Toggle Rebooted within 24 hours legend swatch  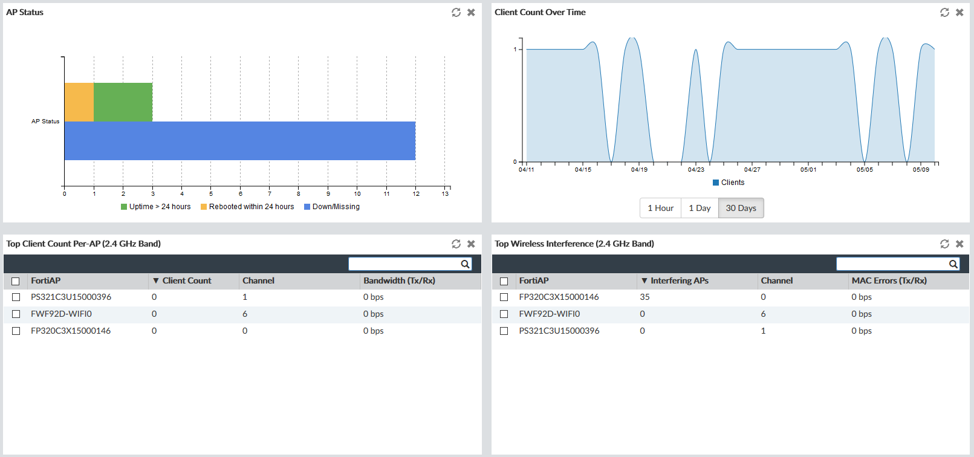[204, 207]
